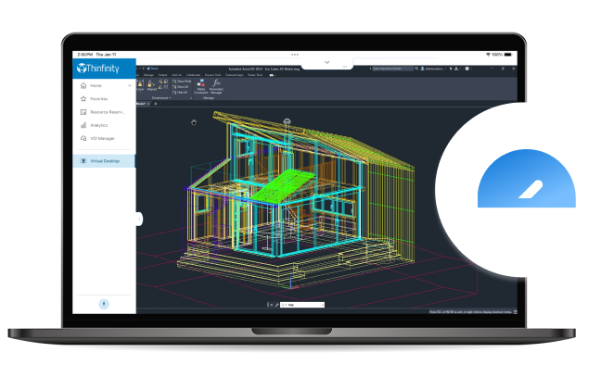Click the Aligned dimensional constraint tool
The width and height of the screenshot is (614, 365).
coord(152,85)
